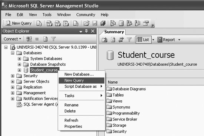
Task: Open the Community menu
Action: click(86, 14)
